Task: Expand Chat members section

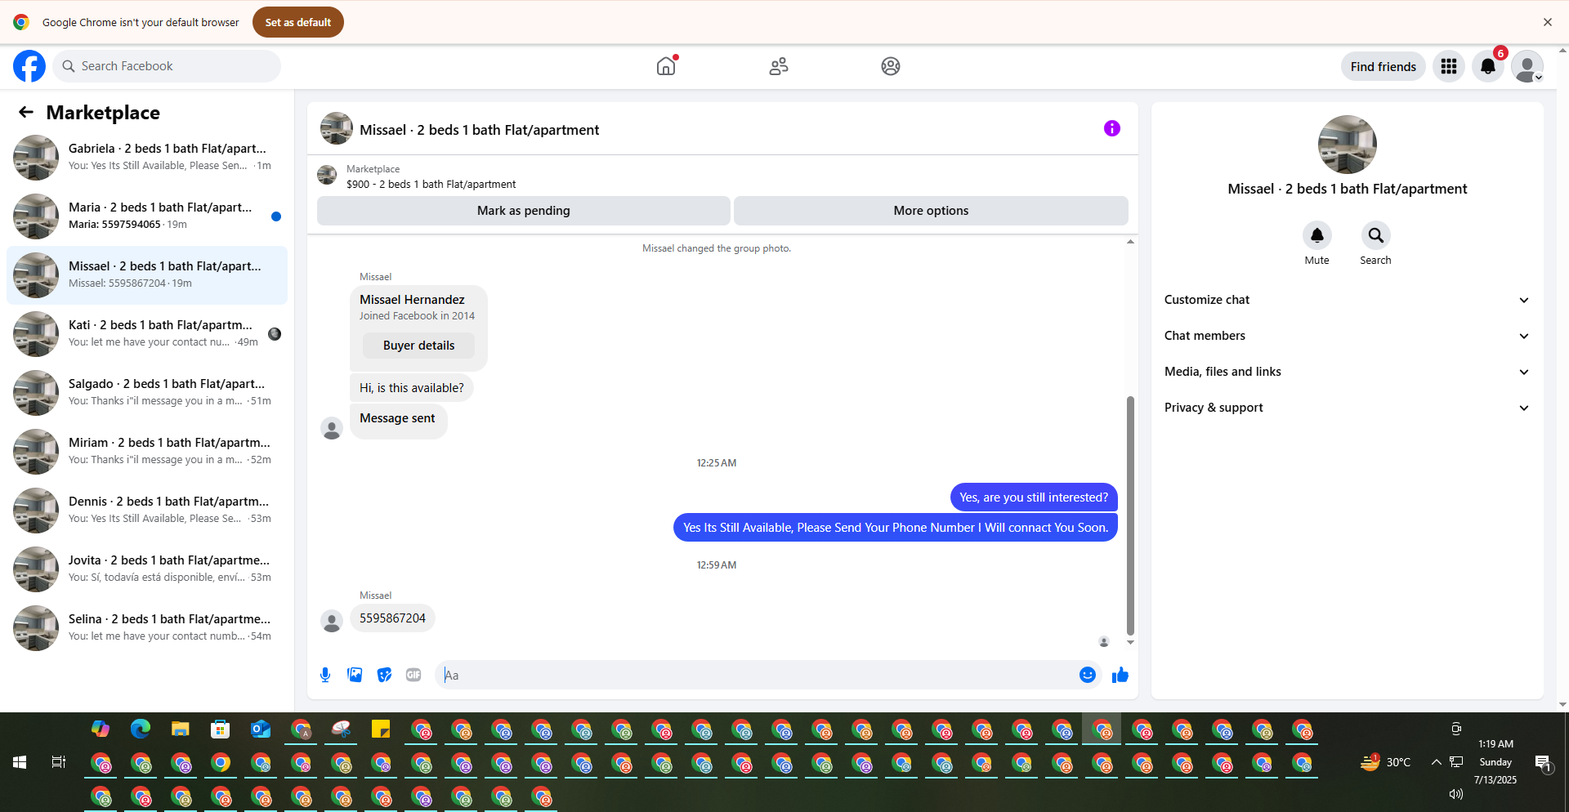Action: 1347,336
